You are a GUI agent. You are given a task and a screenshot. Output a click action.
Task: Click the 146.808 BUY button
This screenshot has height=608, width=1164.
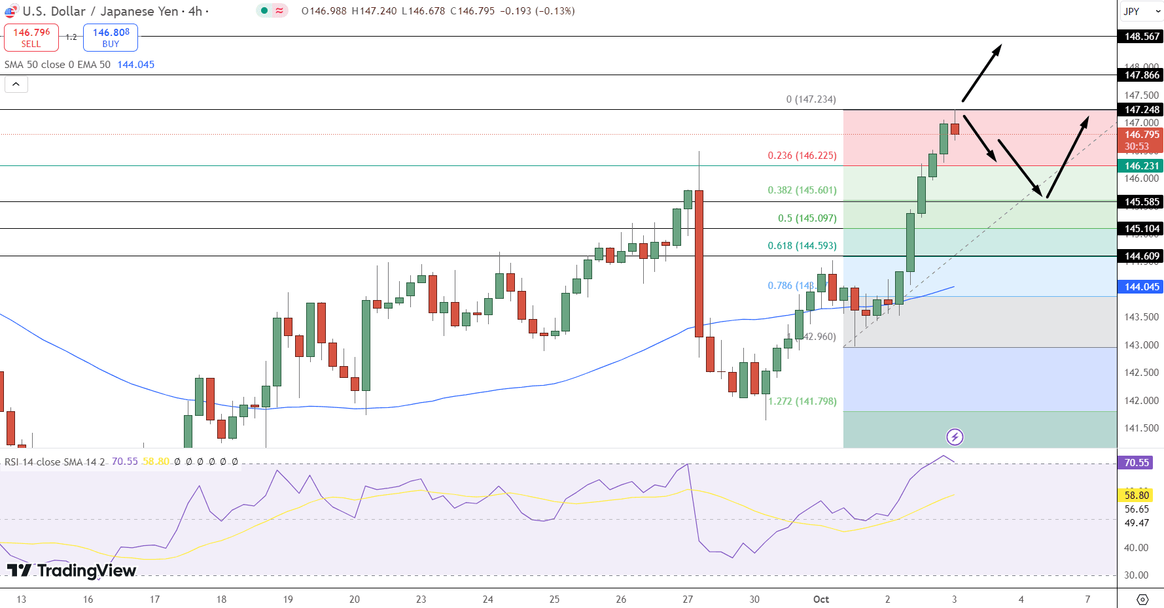pyautogui.click(x=111, y=37)
